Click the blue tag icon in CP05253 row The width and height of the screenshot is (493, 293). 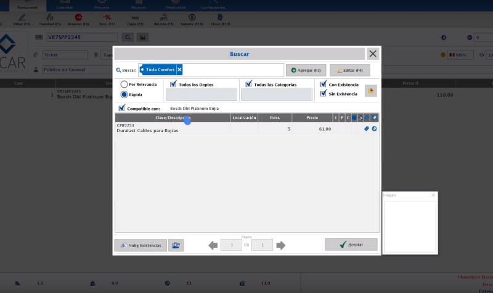click(366, 129)
